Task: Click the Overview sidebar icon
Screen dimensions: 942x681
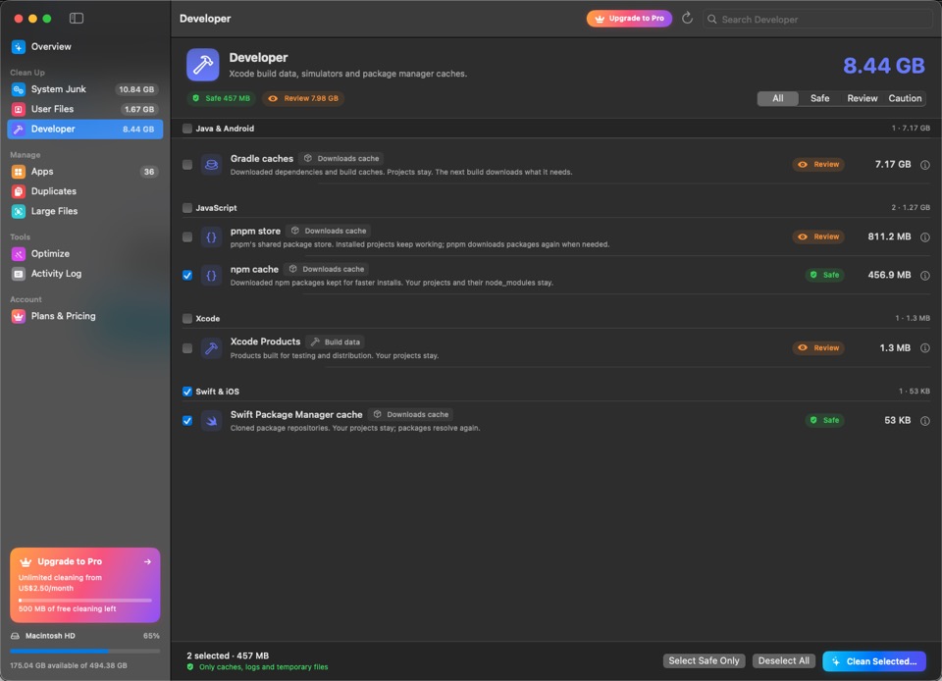Action: point(19,47)
